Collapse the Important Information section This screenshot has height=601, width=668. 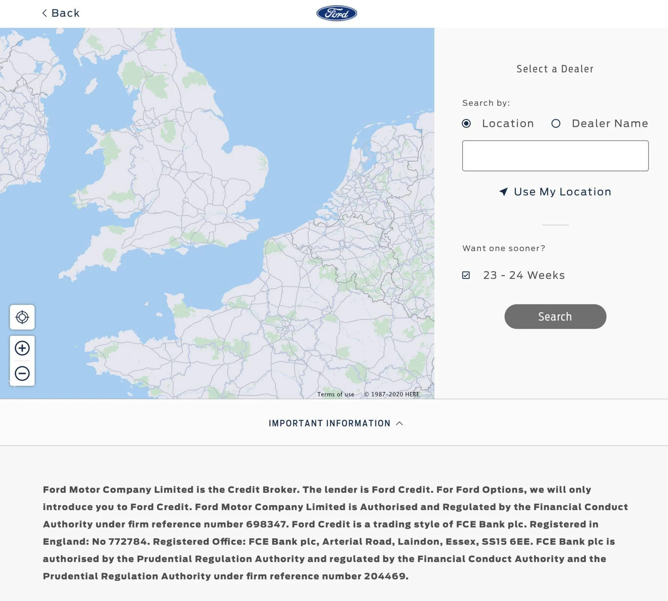(336, 423)
